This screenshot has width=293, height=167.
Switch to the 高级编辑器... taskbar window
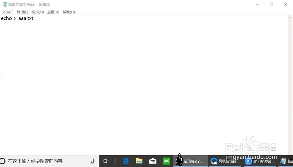pos(225,161)
